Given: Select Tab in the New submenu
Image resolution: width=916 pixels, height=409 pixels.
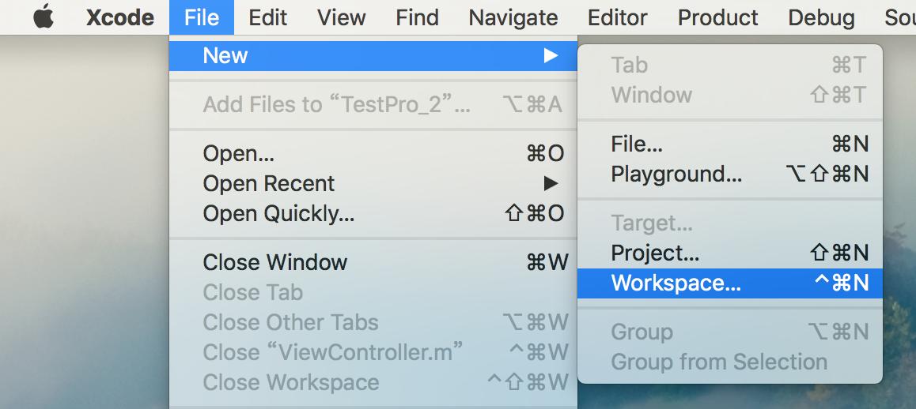Looking at the screenshot, I should 729,66.
